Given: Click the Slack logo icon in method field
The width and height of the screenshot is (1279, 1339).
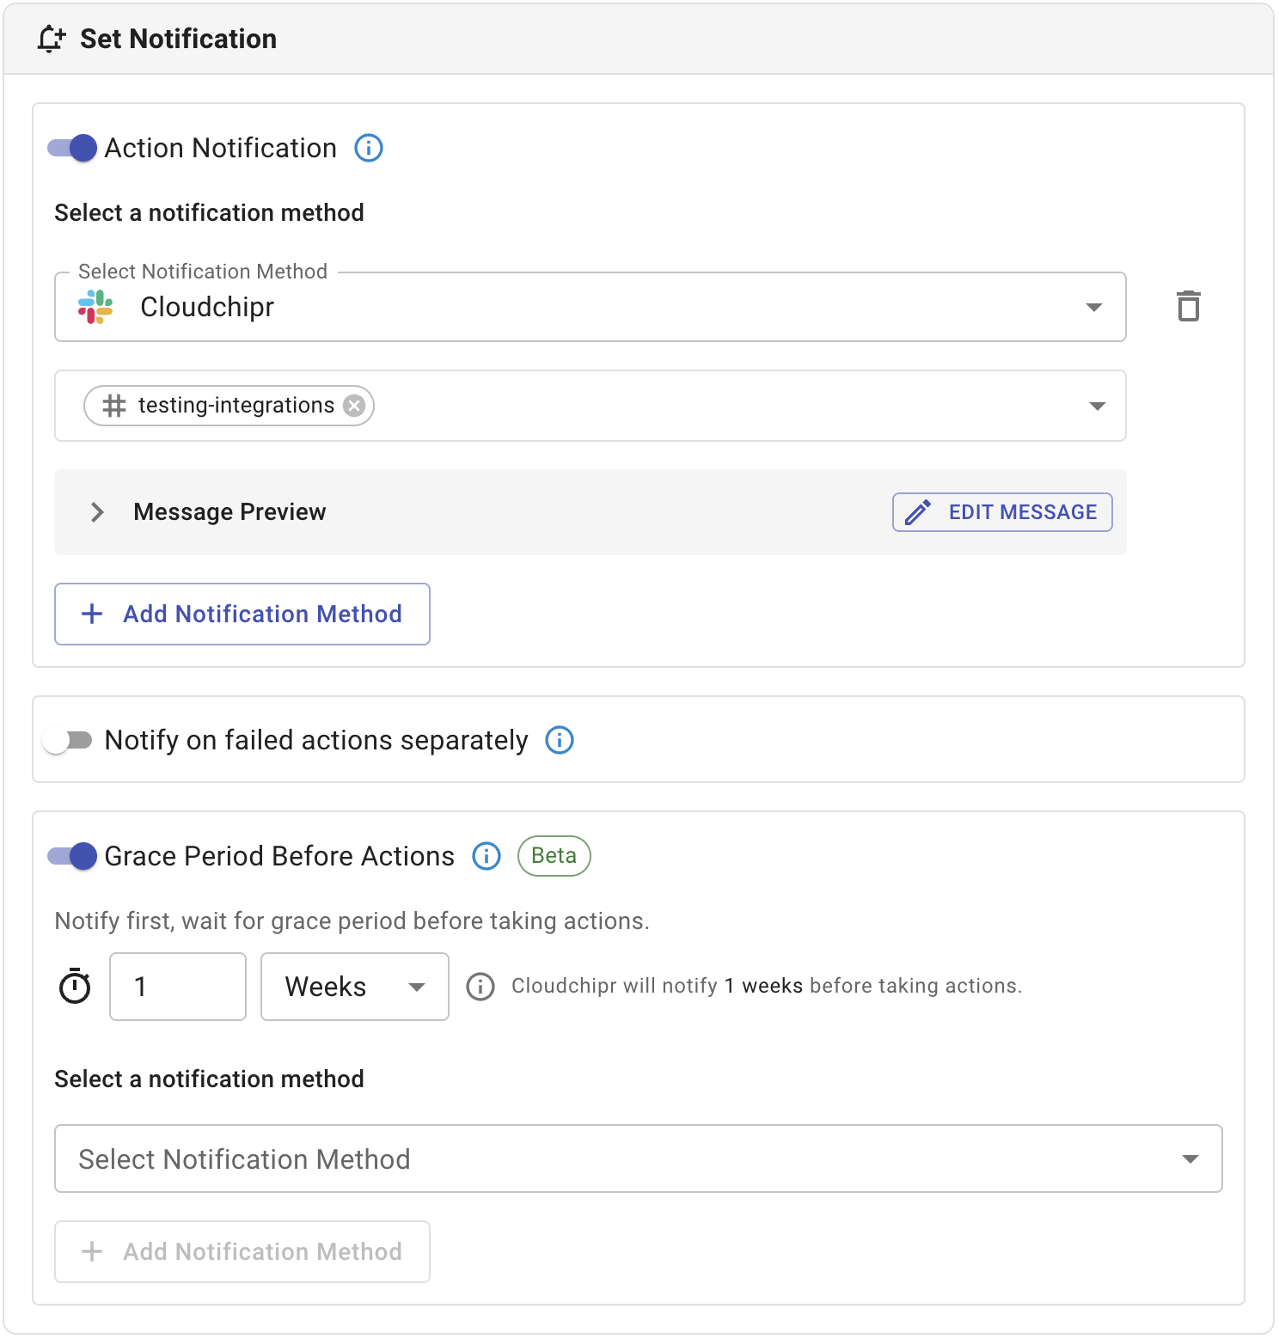Looking at the screenshot, I should click(x=95, y=307).
